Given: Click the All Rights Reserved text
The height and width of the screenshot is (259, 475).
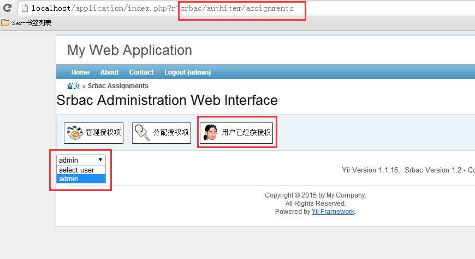Looking at the screenshot, I should pos(316,203).
